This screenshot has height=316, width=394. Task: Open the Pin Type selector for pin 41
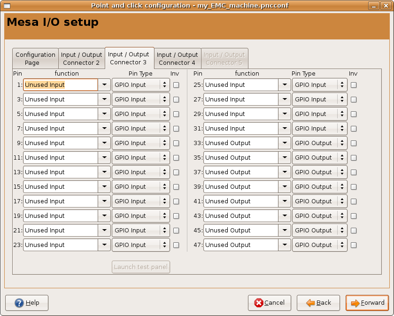[319, 201]
